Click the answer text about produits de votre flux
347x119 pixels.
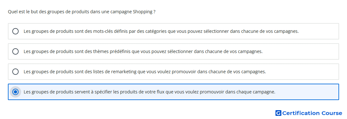pyautogui.click(x=150, y=92)
